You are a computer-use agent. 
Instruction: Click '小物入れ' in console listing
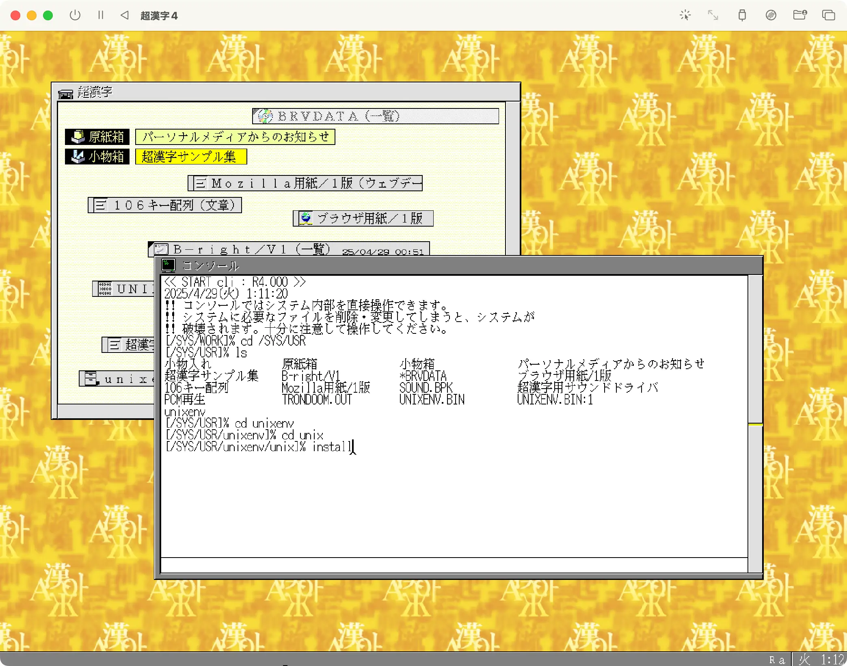coord(188,364)
